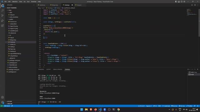Open File Explorer from the taskbar
Image resolution: width=200 pixels, height=112 pixels.
point(86,110)
